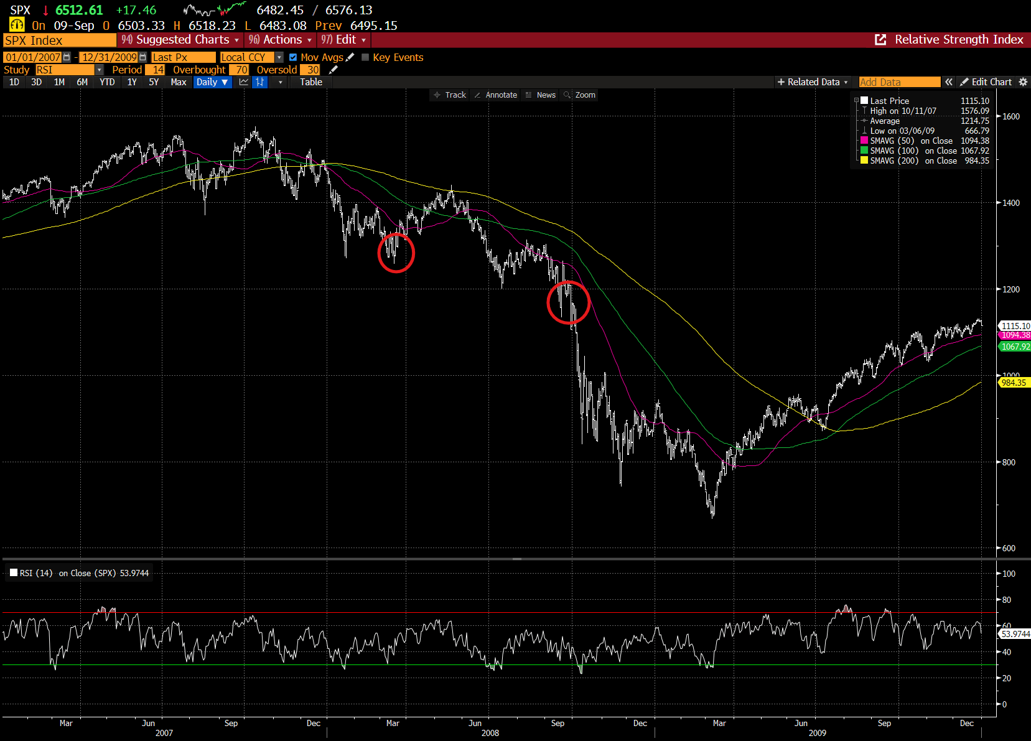Activate the Annotate drawing tool
This screenshot has height=741, width=1031.
[495, 95]
